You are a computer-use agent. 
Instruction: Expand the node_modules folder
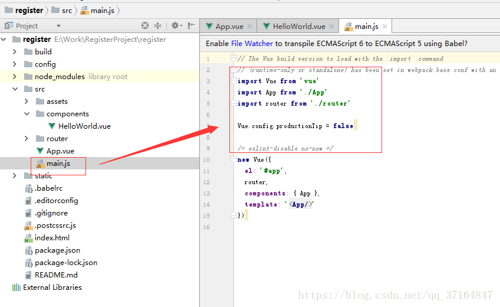[x=14, y=77]
